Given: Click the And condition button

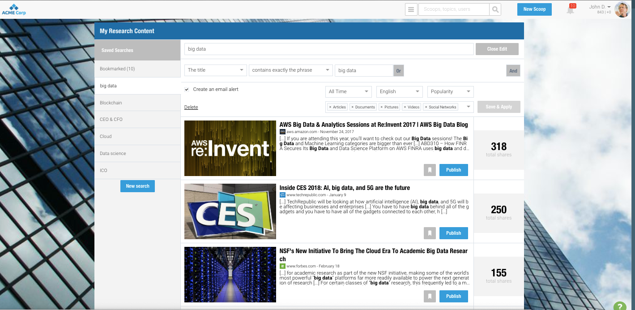Looking at the screenshot, I should pos(513,71).
